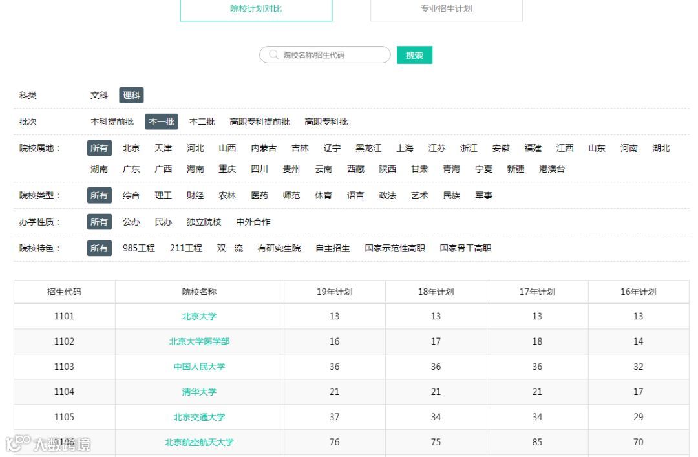Select 所有 in 院校特色 row
Viewport: 698px width, 457px height.
pos(100,248)
